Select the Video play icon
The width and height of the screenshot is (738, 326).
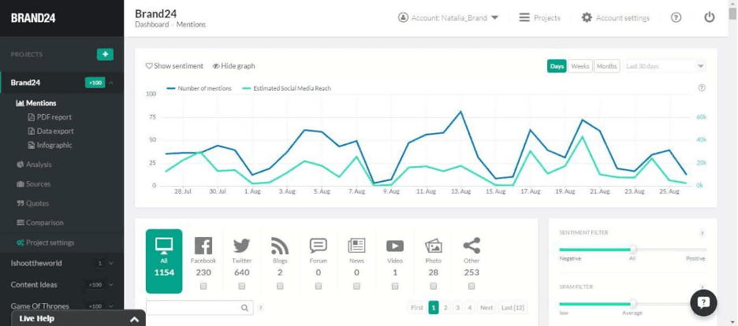coord(395,246)
